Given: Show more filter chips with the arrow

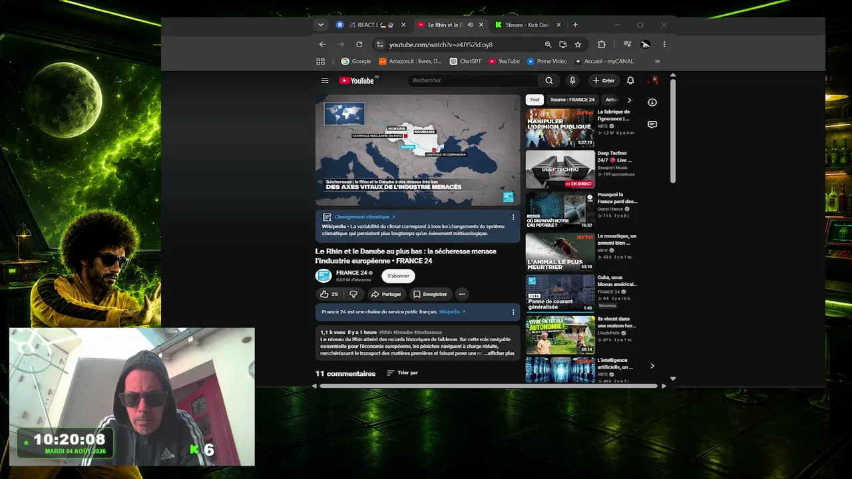Looking at the screenshot, I should click(629, 100).
